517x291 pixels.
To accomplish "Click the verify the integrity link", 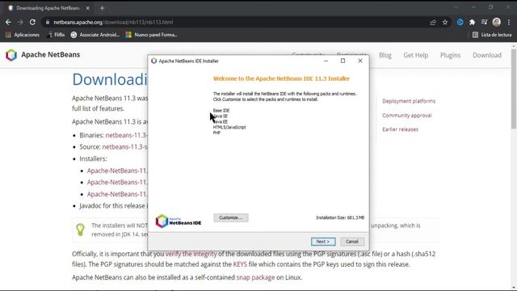I will (191, 254).
